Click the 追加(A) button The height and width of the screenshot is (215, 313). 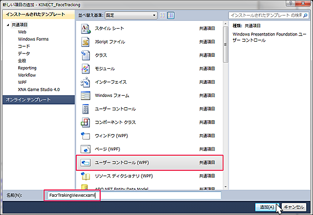[267, 207]
